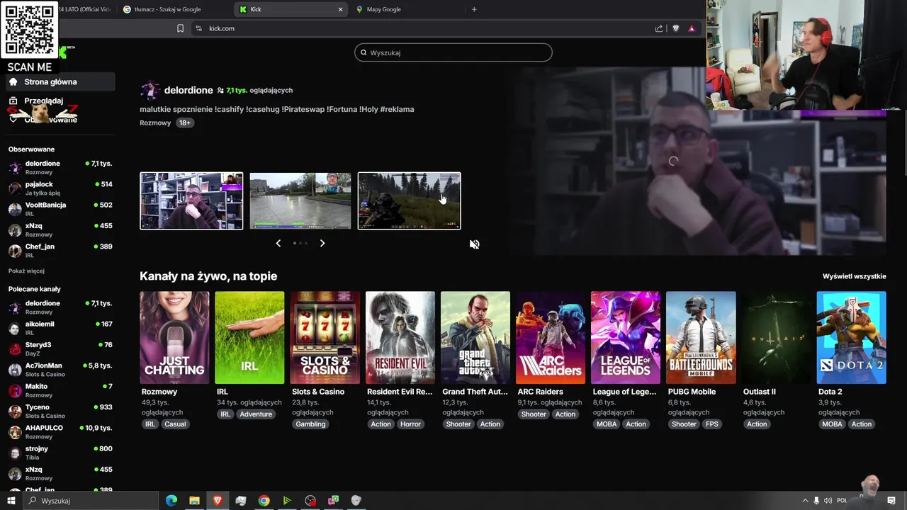907x510 pixels.
Task: Click the Horror tag
Action: pyautogui.click(x=410, y=424)
